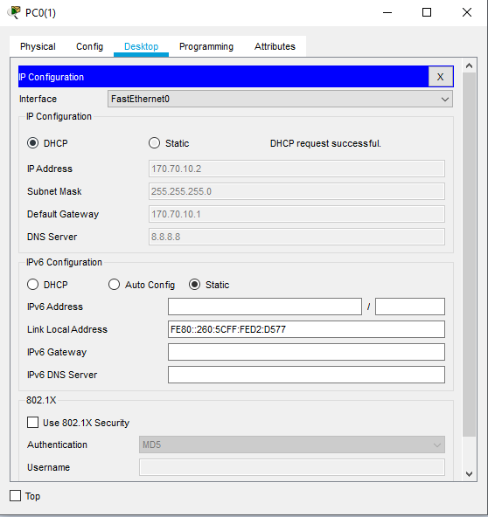Click the Default Gateway field 170.70.10.1
The width and height of the screenshot is (488, 517).
[296, 214]
